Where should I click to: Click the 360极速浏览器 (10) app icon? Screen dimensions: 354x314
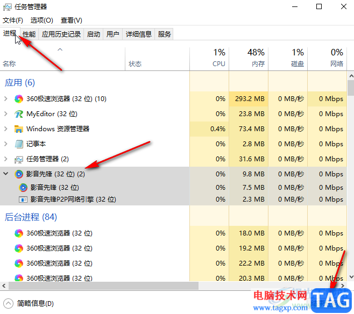click(19, 99)
